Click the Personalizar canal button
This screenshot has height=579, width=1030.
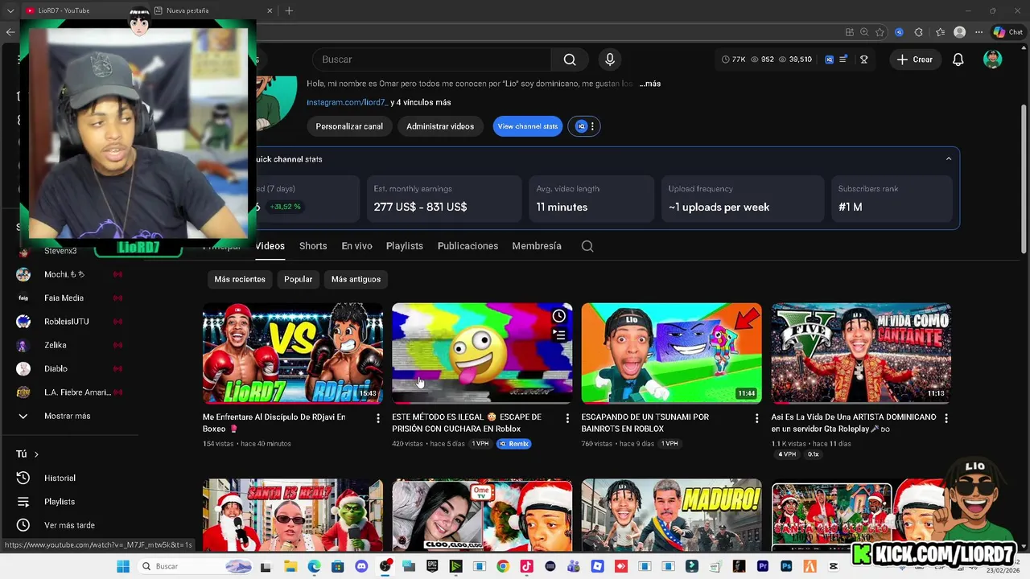point(349,126)
